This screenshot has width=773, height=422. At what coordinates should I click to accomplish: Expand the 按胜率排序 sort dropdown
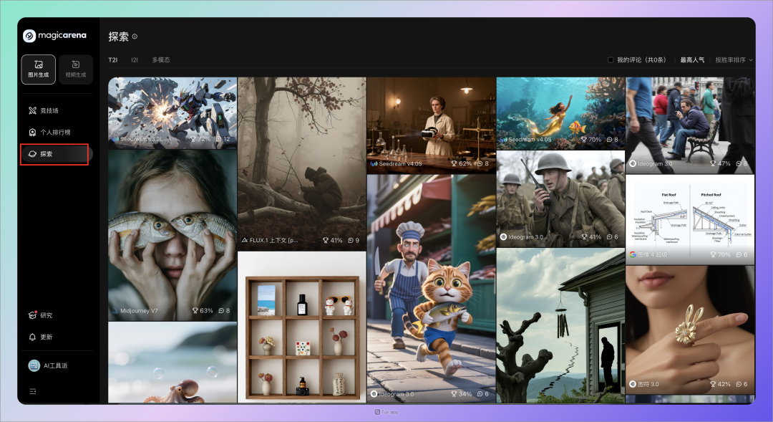click(734, 59)
